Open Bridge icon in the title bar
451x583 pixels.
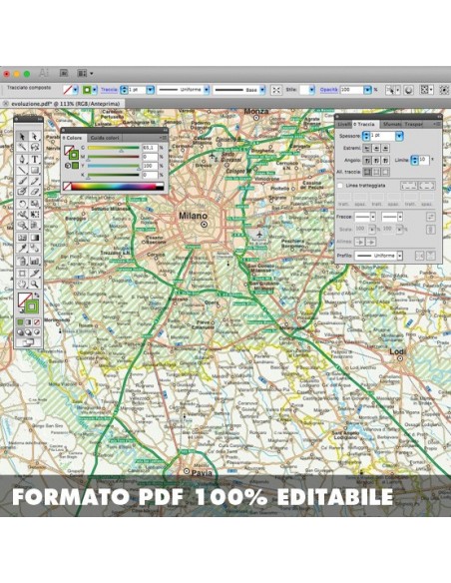(64, 73)
